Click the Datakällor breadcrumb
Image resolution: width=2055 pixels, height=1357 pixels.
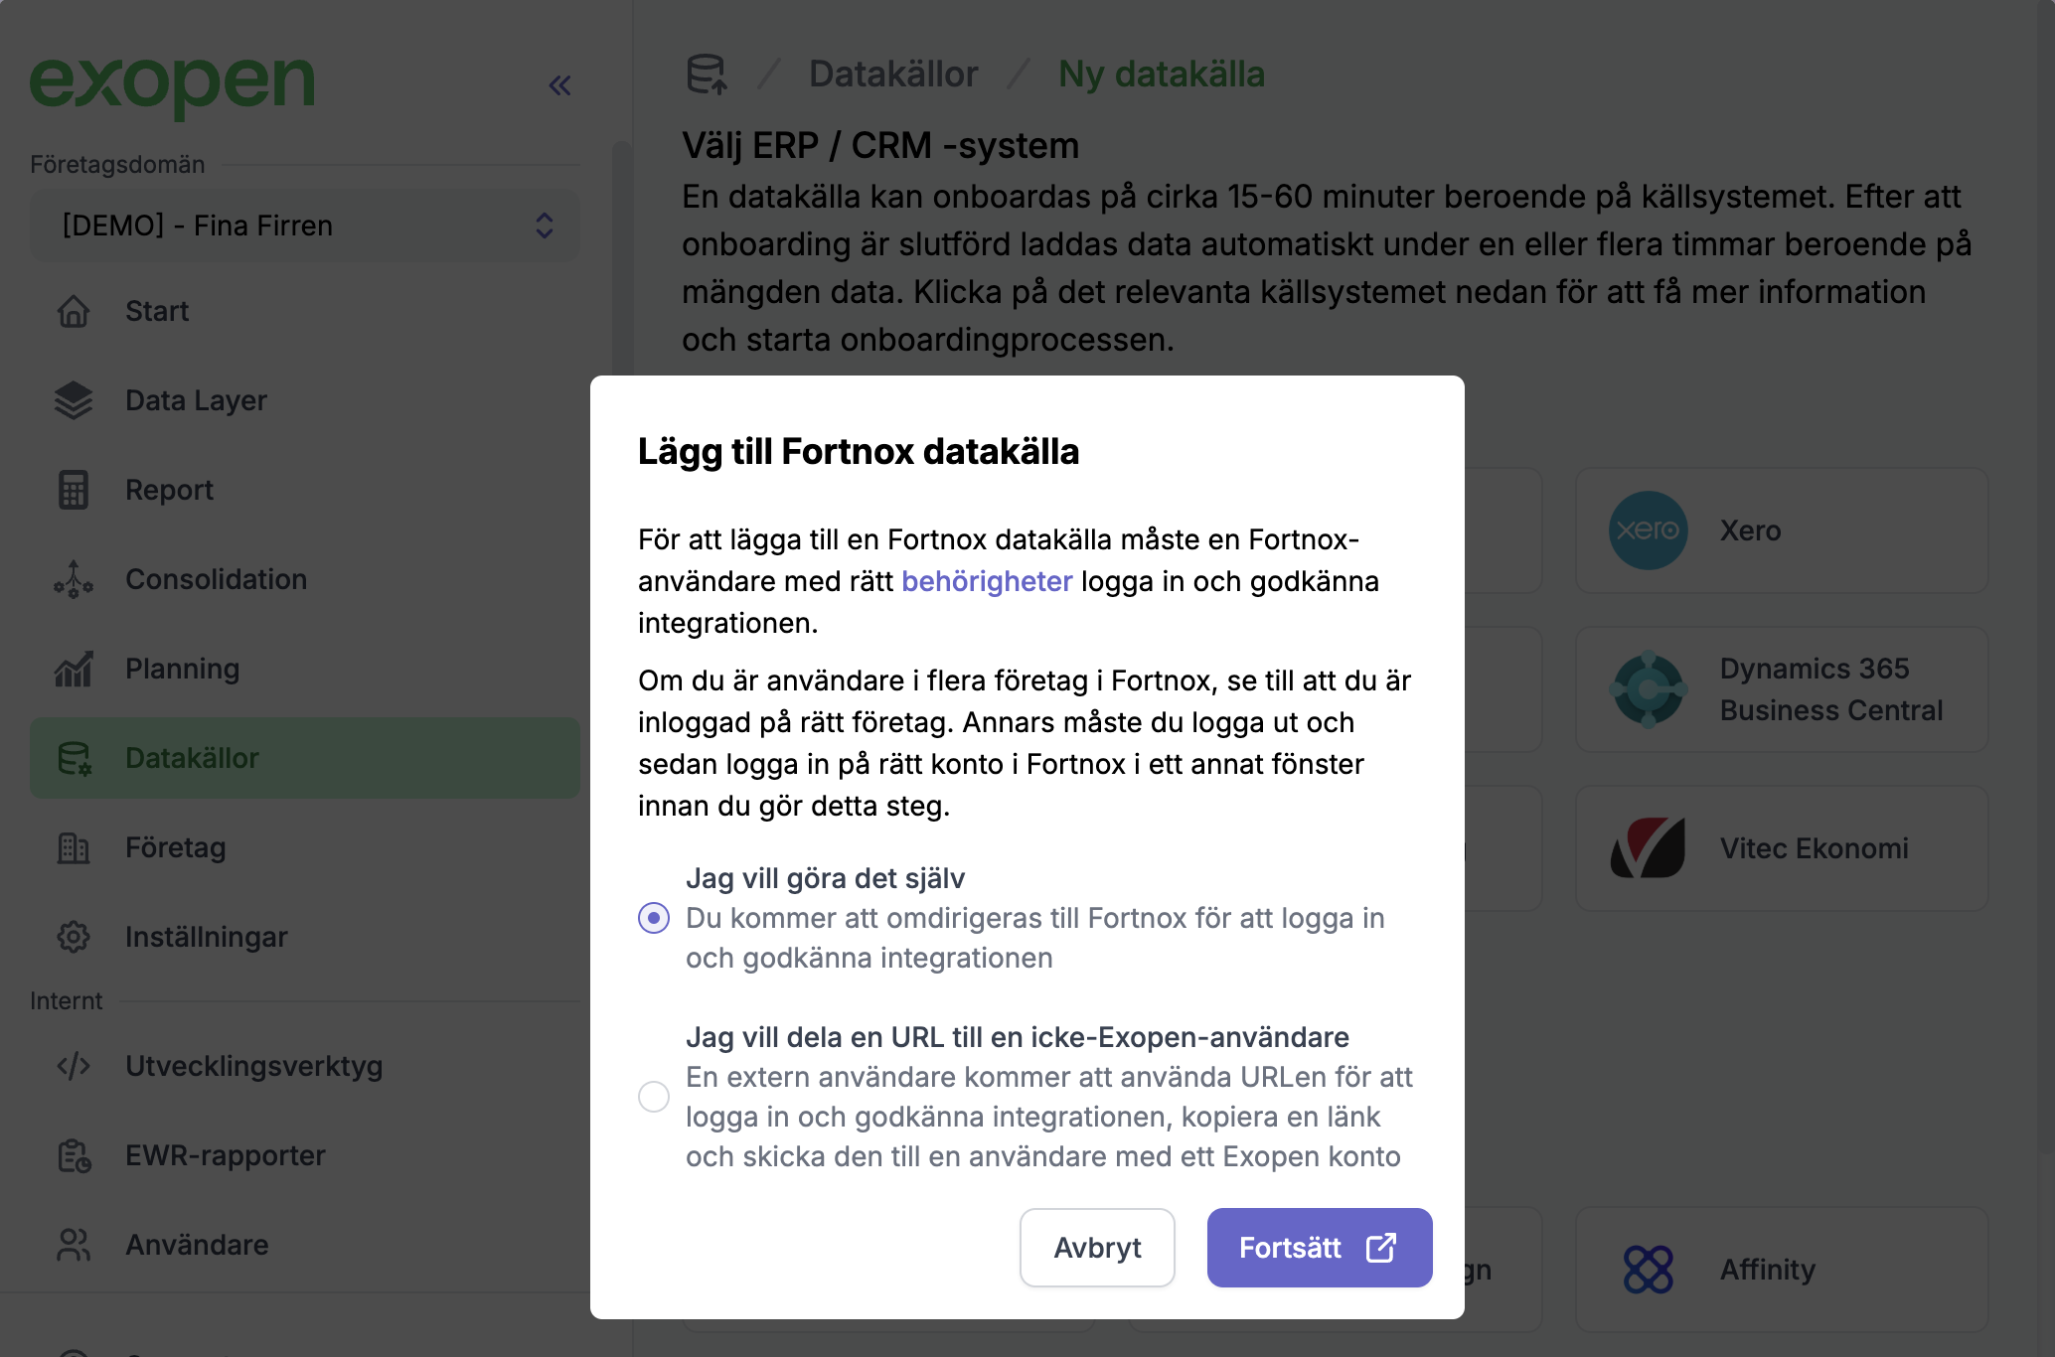893,75
